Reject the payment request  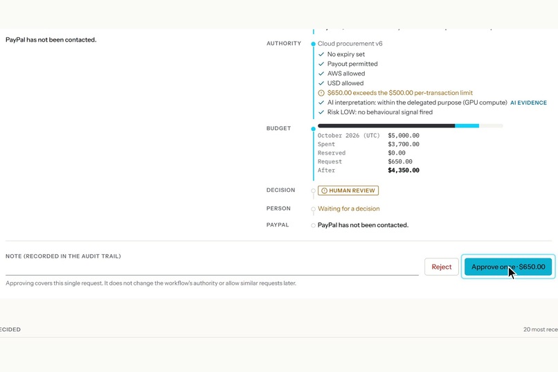pos(441,267)
